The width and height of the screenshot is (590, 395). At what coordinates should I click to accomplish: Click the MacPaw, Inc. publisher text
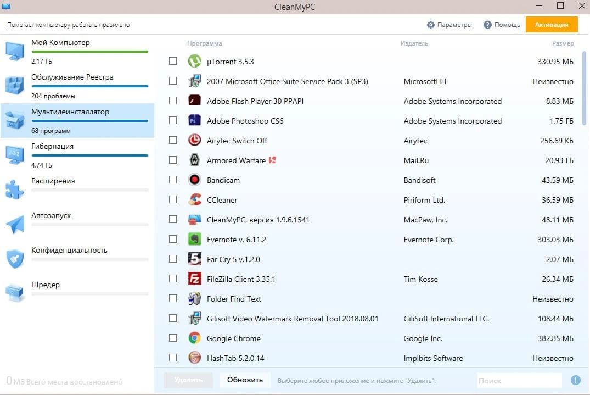coord(425,220)
